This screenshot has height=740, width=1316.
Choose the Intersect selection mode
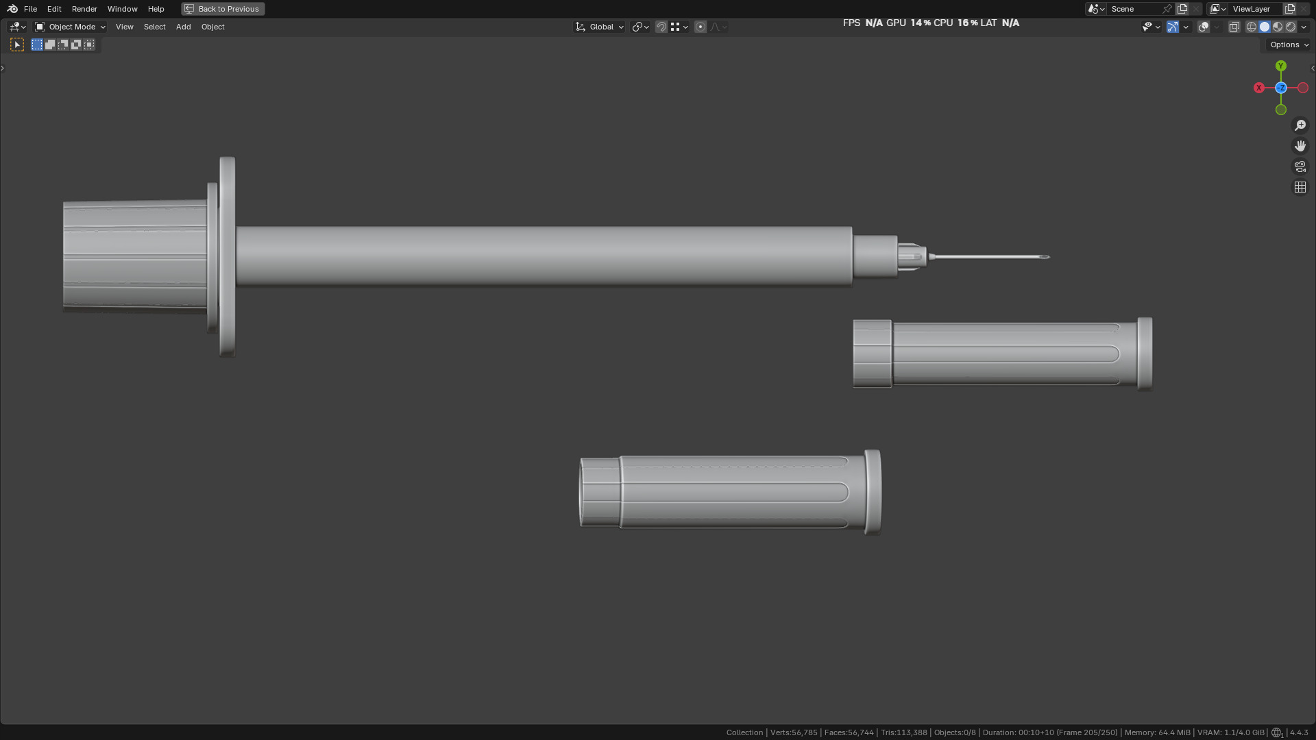coord(89,45)
